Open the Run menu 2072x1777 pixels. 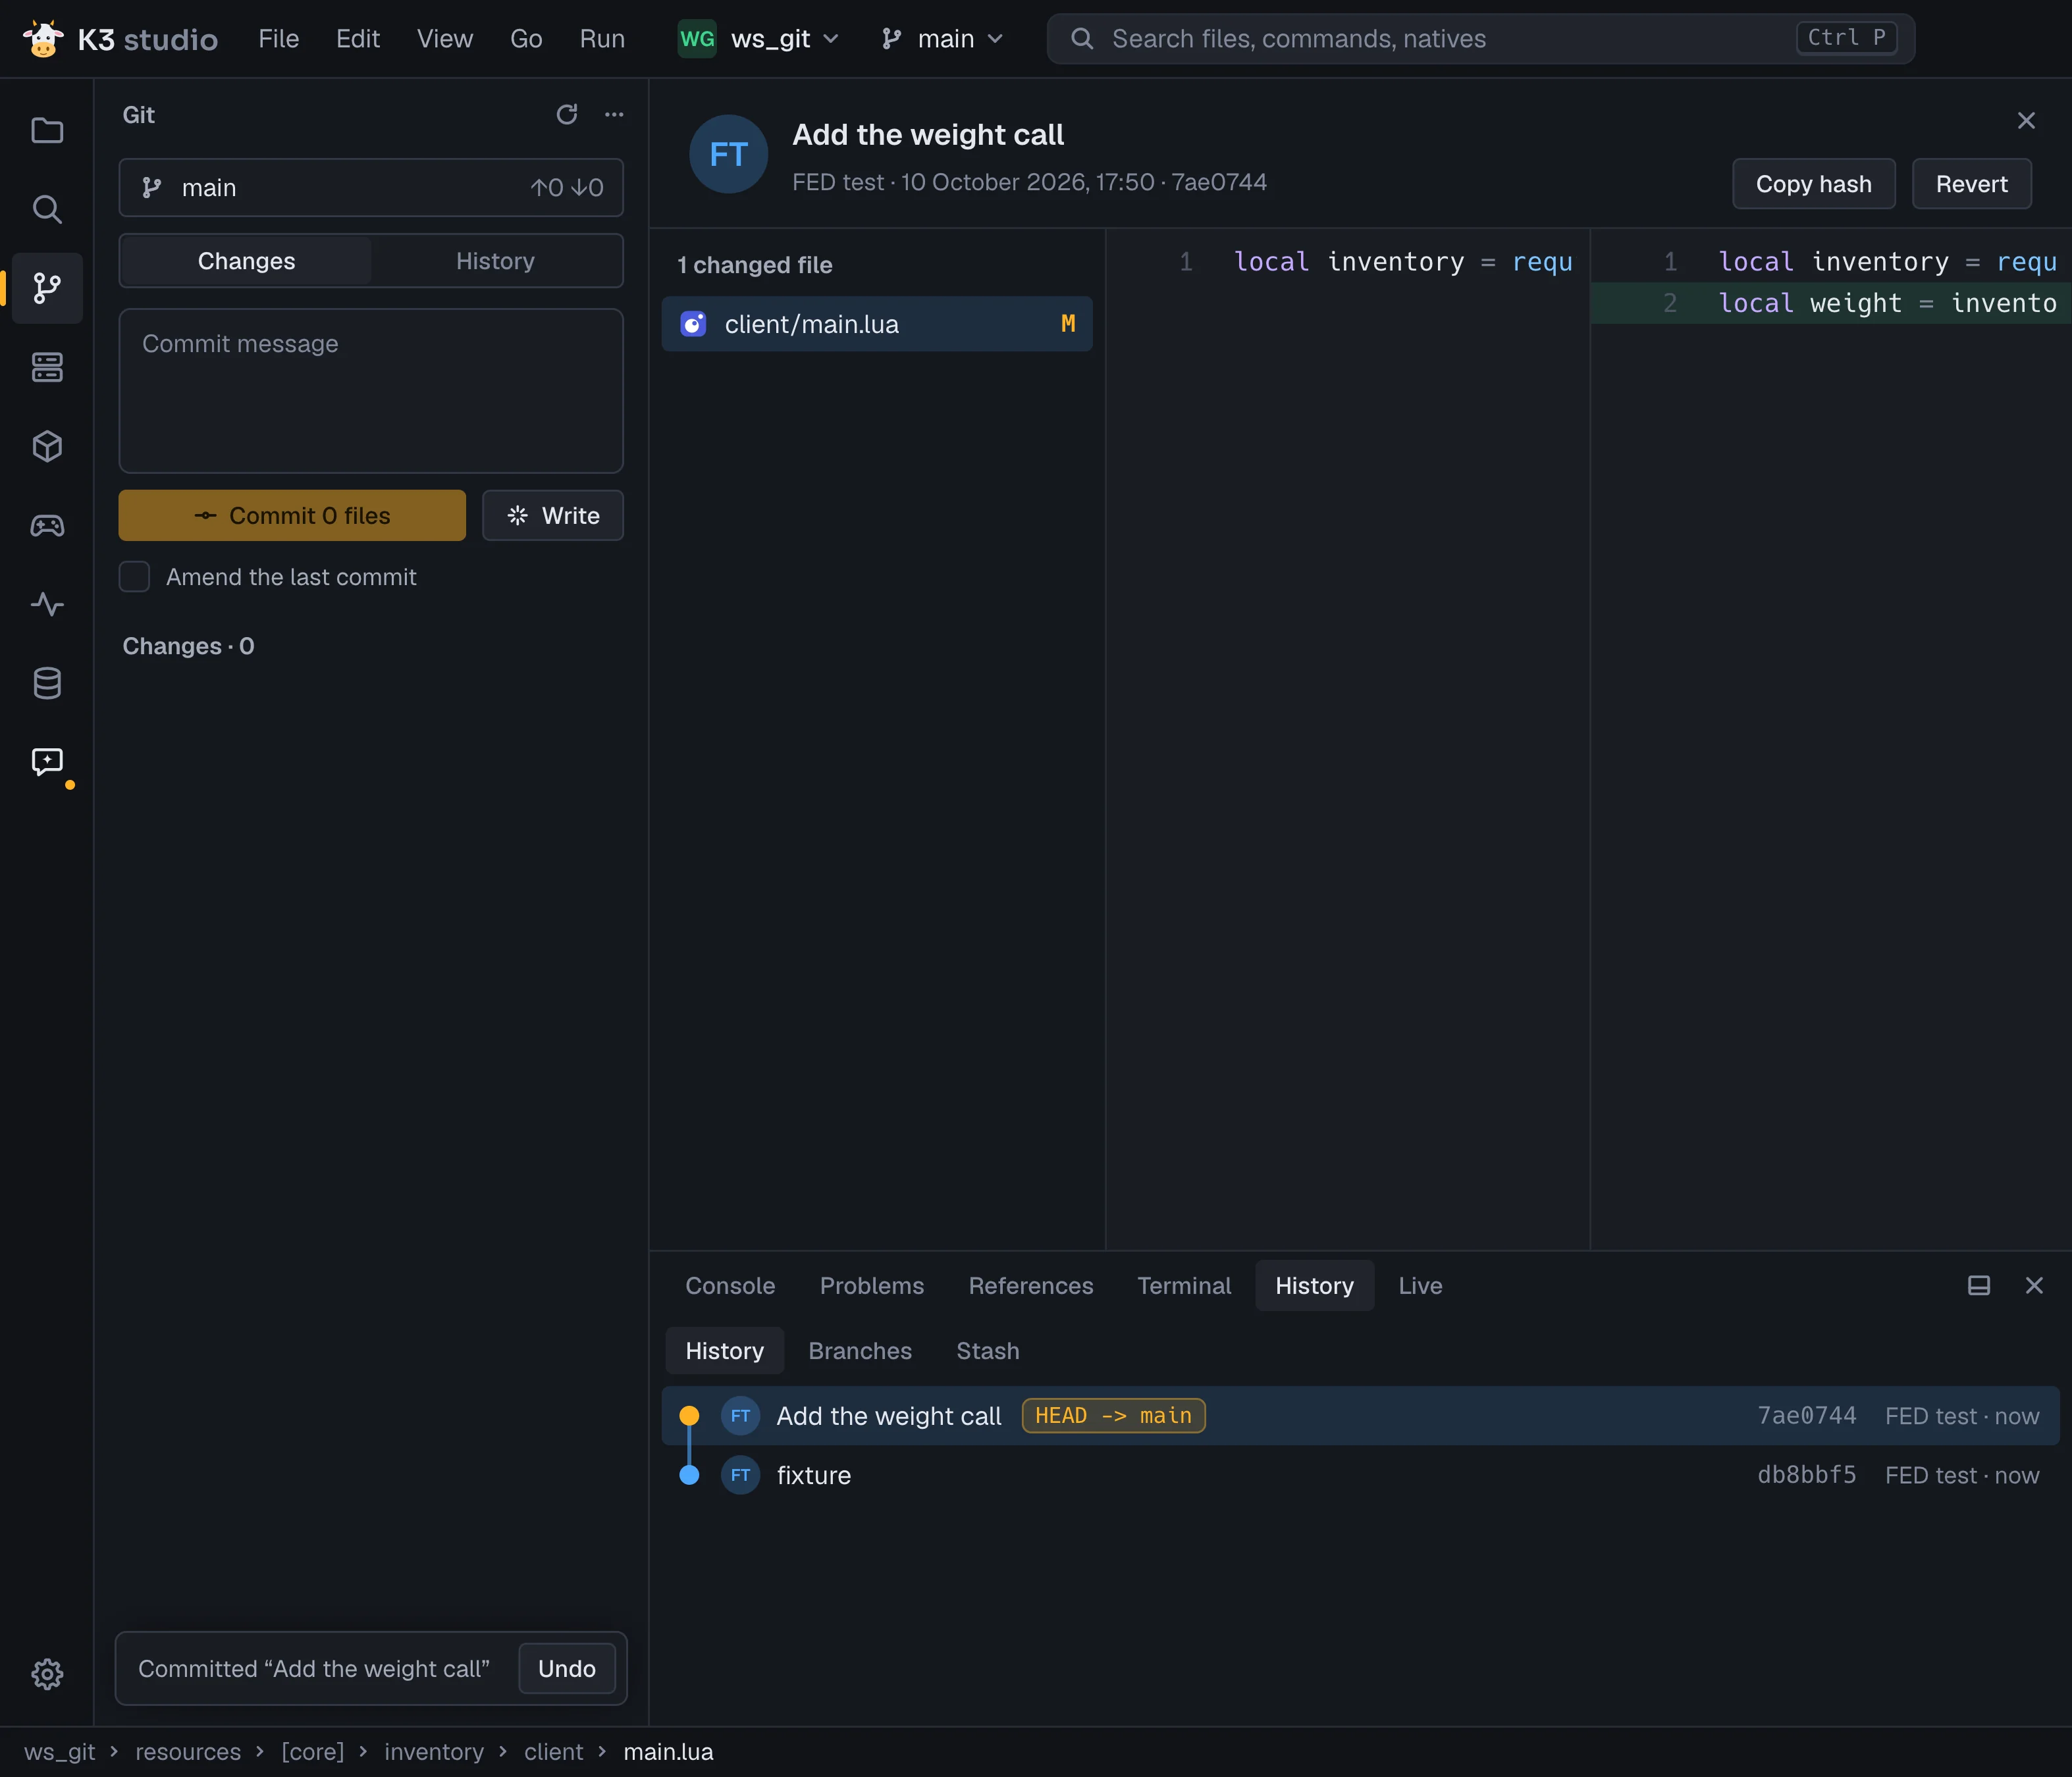click(602, 39)
